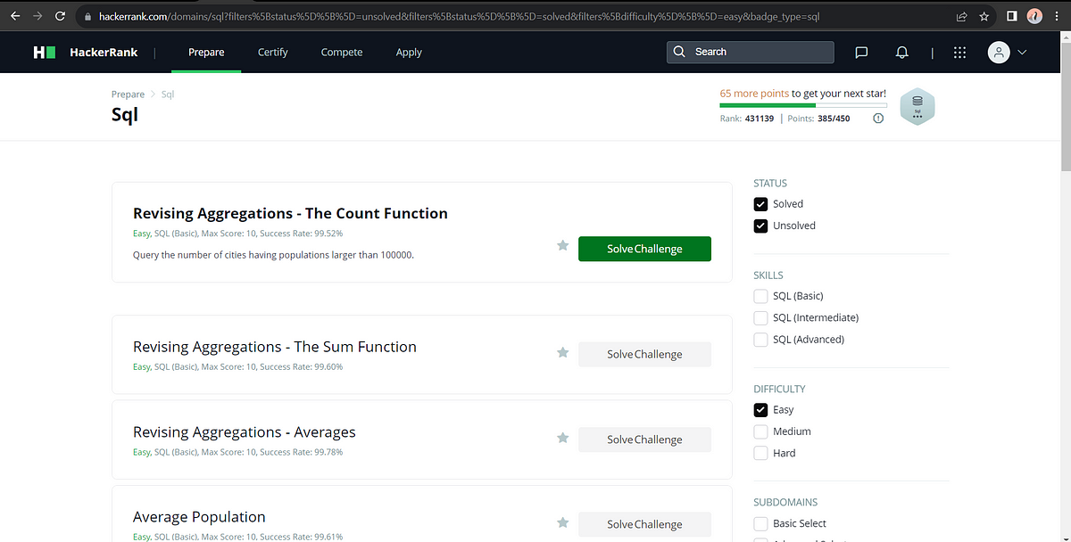The width and height of the screenshot is (1071, 542).
Task: Click the SQL badge hexagon icon
Action: click(917, 107)
